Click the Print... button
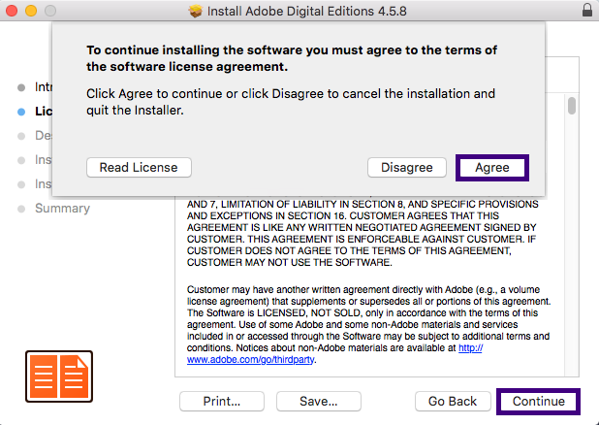 (222, 402)
